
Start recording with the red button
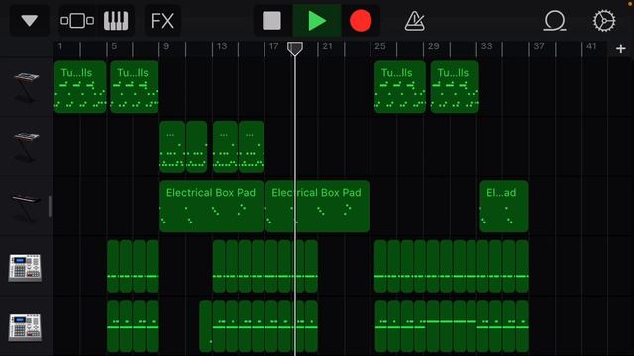coord(361,20)
